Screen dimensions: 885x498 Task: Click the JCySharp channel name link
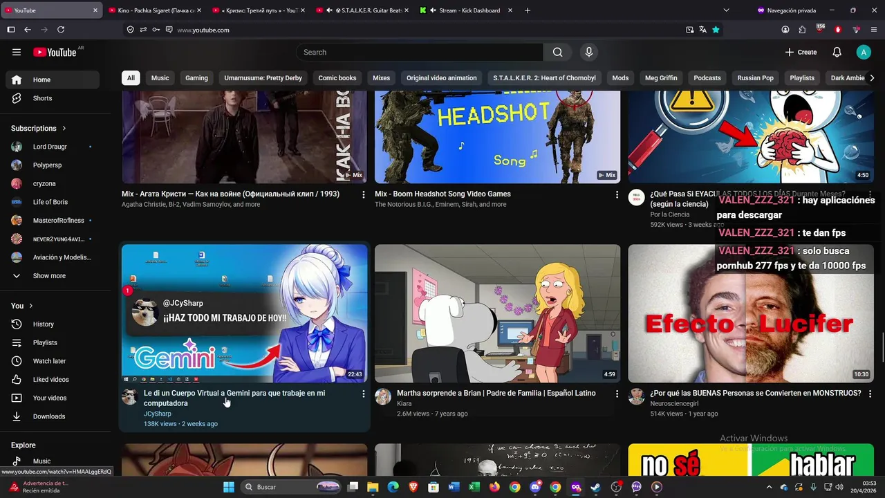158,414
